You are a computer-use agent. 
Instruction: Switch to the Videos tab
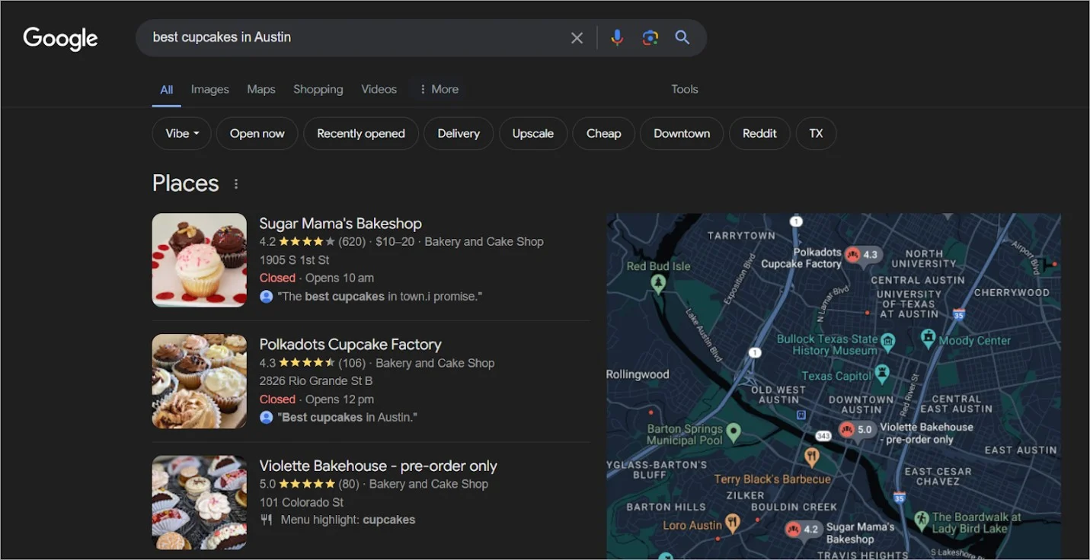click(379, 89)
